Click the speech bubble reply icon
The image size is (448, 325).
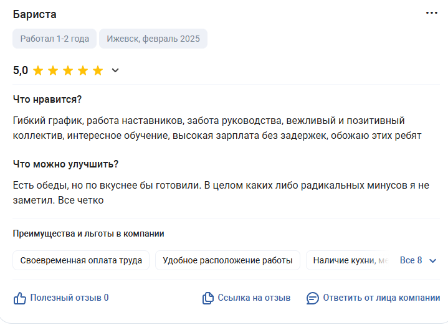[313, 298]
